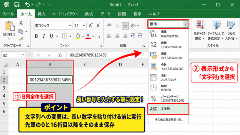Screen dimensions: 240x135
Task: Open the Borders dropdown arrow
Action: click(x=70, y=36)
